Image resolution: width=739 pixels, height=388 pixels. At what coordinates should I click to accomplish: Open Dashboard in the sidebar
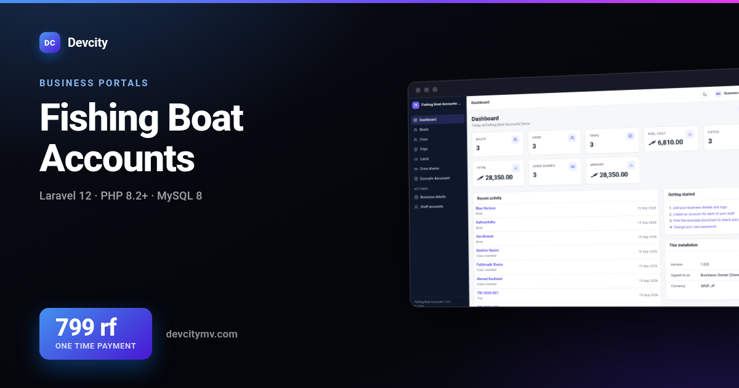tap(438, 119)
